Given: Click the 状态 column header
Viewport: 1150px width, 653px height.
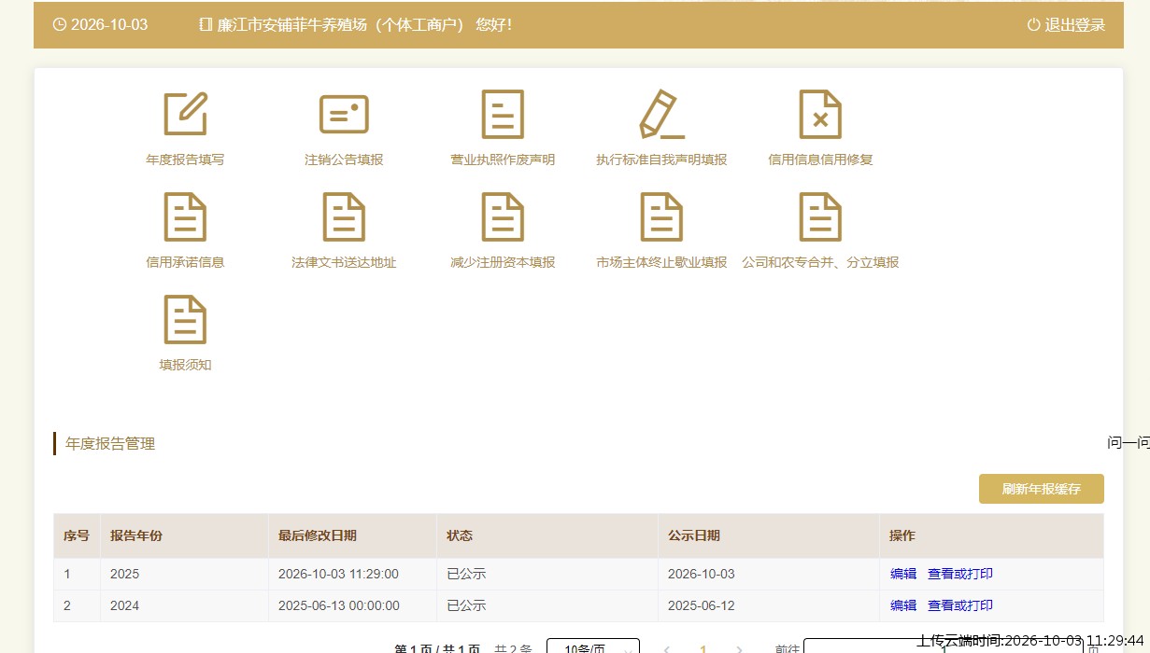Looking at the screenshot, I should pyautogui.click(x=460, y=535).
